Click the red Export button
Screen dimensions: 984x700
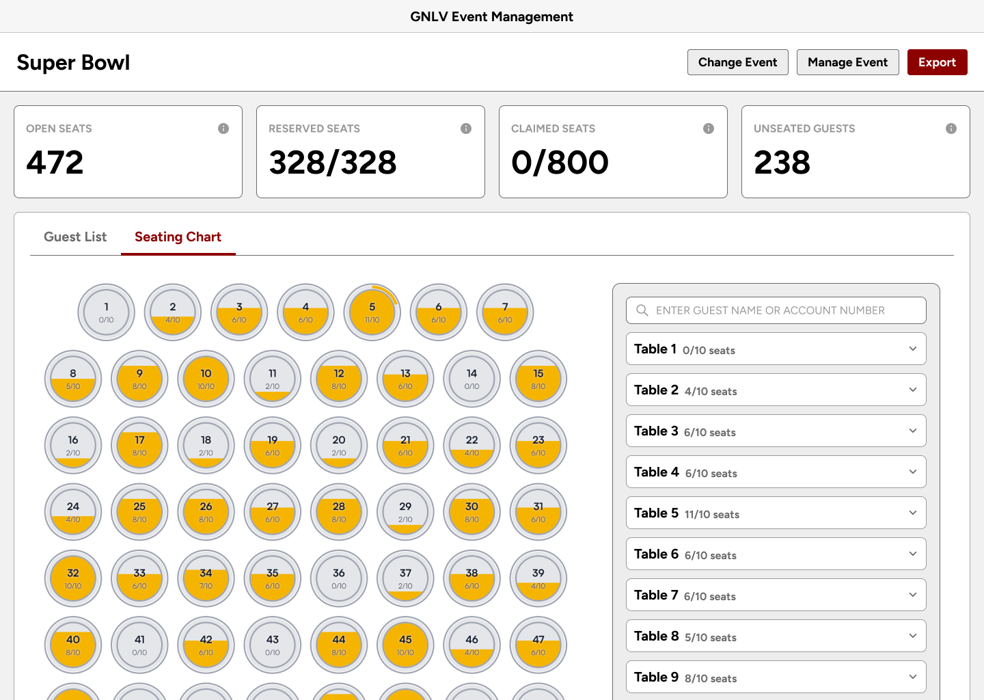tap(938, 62)
